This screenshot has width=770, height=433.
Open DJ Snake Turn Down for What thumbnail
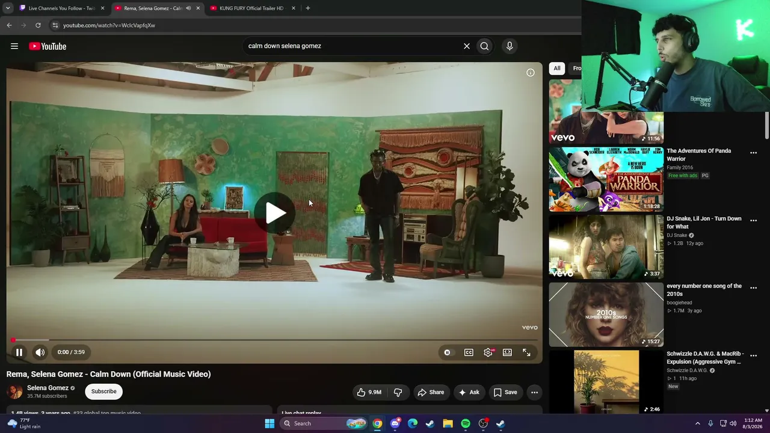click(606, 247)
